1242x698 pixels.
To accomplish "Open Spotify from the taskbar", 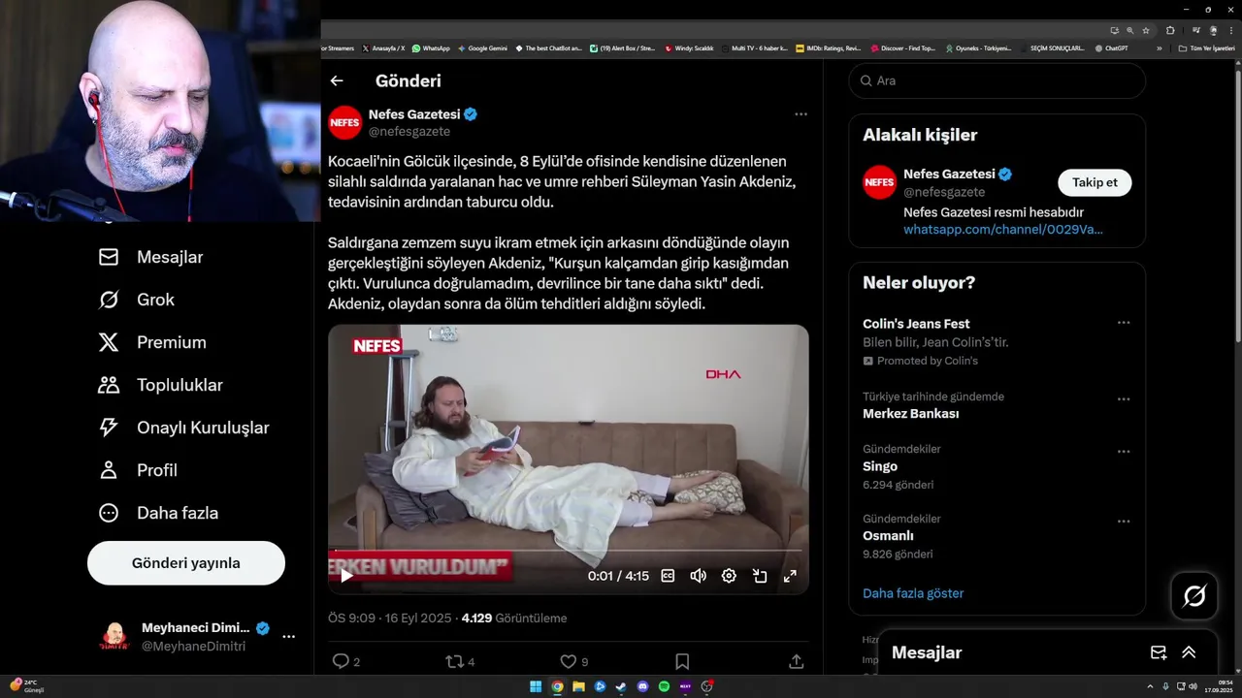I will pos(664,686).
